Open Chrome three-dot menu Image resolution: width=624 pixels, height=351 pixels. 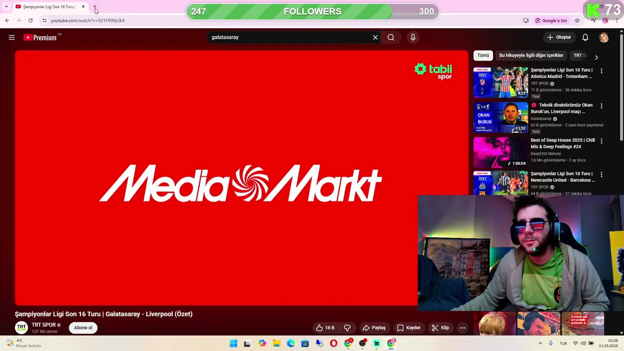pyautogui.click(x=617, y=20)
